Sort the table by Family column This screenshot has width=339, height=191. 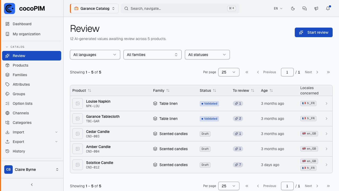point(161,90)
